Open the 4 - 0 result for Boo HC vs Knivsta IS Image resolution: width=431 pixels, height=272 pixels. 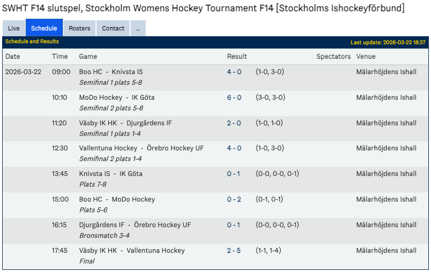234,72
